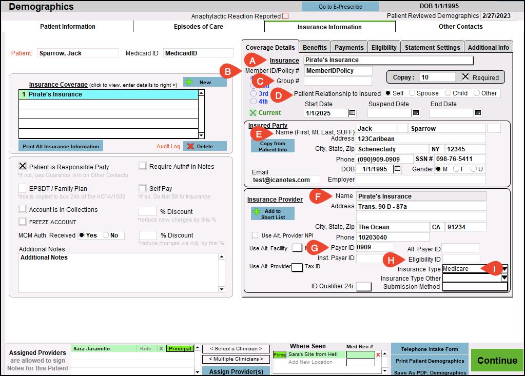Open the Suspend Date calendar picker
The image size is (525, 376).
[416, 113]
